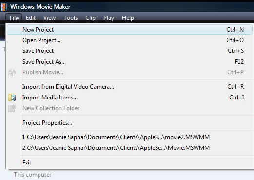Click the Ctrl+N shortcut label
This screenshot has height=180, width=254.
click(235, 30)
